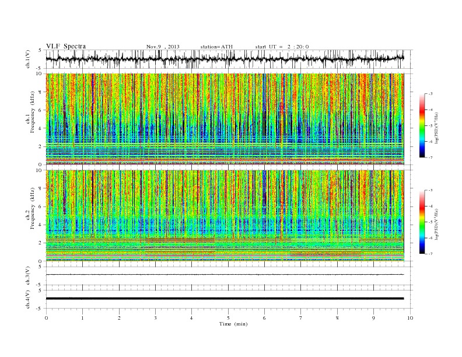Click the ch.1 voltage waveform trace
Viewport: 462px width, 357px height.
pyautogui.click(x=225, y=59)
